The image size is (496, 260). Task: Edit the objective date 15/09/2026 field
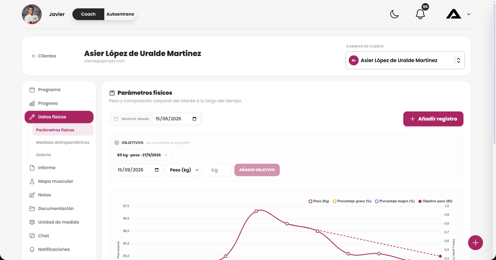139,170
